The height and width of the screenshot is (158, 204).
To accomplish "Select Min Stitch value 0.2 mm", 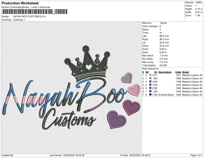I will (x=164, y=59).
